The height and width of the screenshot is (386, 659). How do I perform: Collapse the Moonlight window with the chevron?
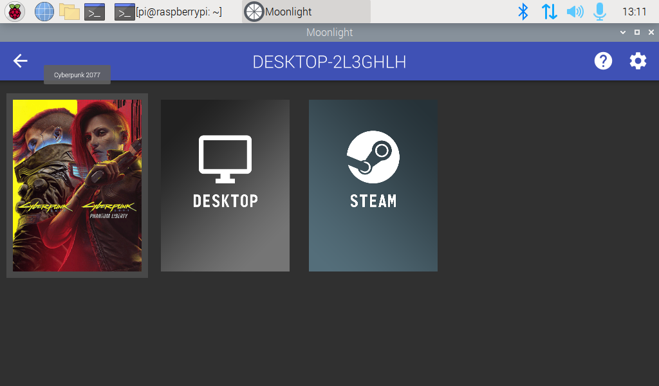622,32
